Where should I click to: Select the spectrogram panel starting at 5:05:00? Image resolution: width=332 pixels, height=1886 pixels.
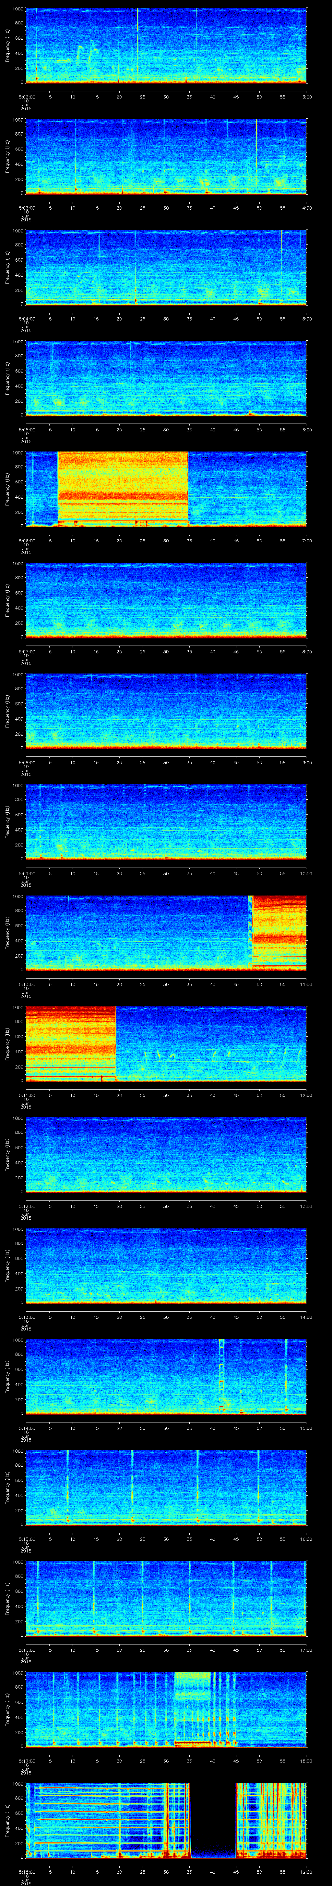[166, 378]
